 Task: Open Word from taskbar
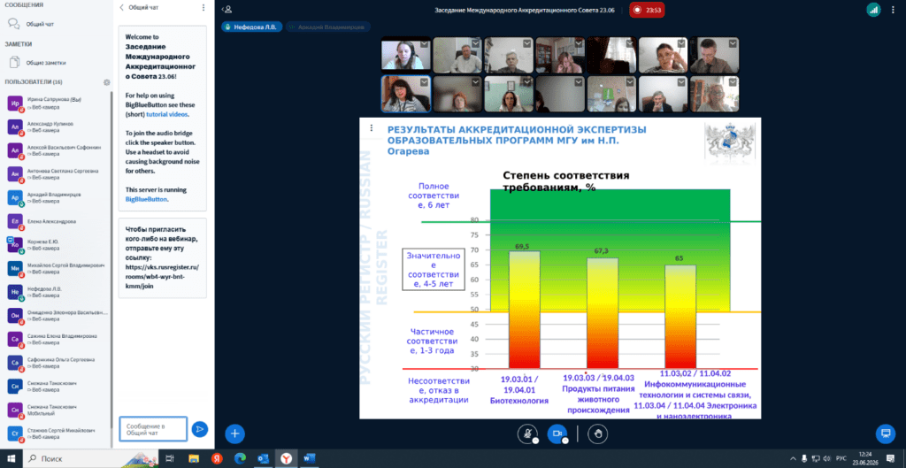tap(309, 459)
